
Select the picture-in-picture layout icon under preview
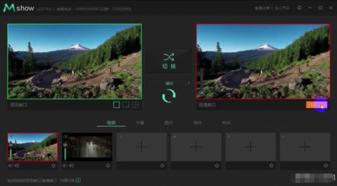(x=126, y=105)
